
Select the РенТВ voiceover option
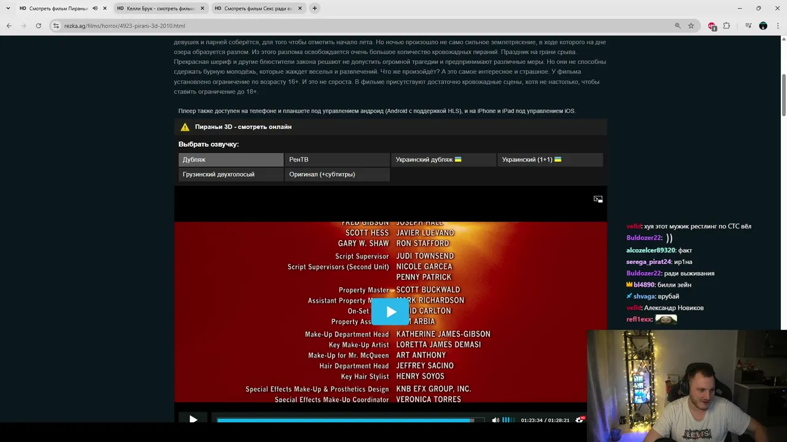pyautogui.click(x=337, y=160)
